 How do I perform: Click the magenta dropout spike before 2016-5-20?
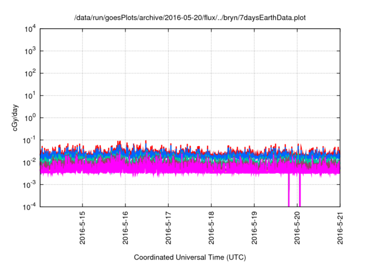[x=289, y=190]
